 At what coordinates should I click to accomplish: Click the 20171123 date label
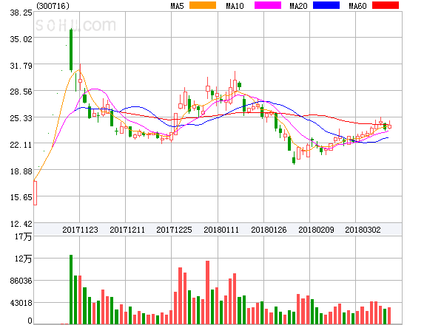pyautogui.click(x=80, y=230)
